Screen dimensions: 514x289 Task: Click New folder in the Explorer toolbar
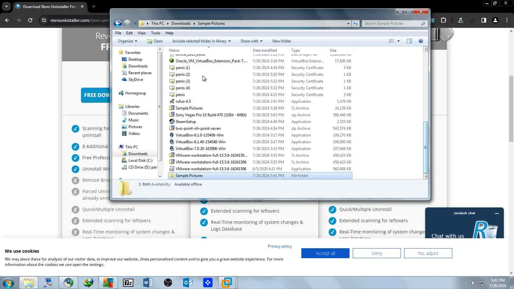[282, 41]
